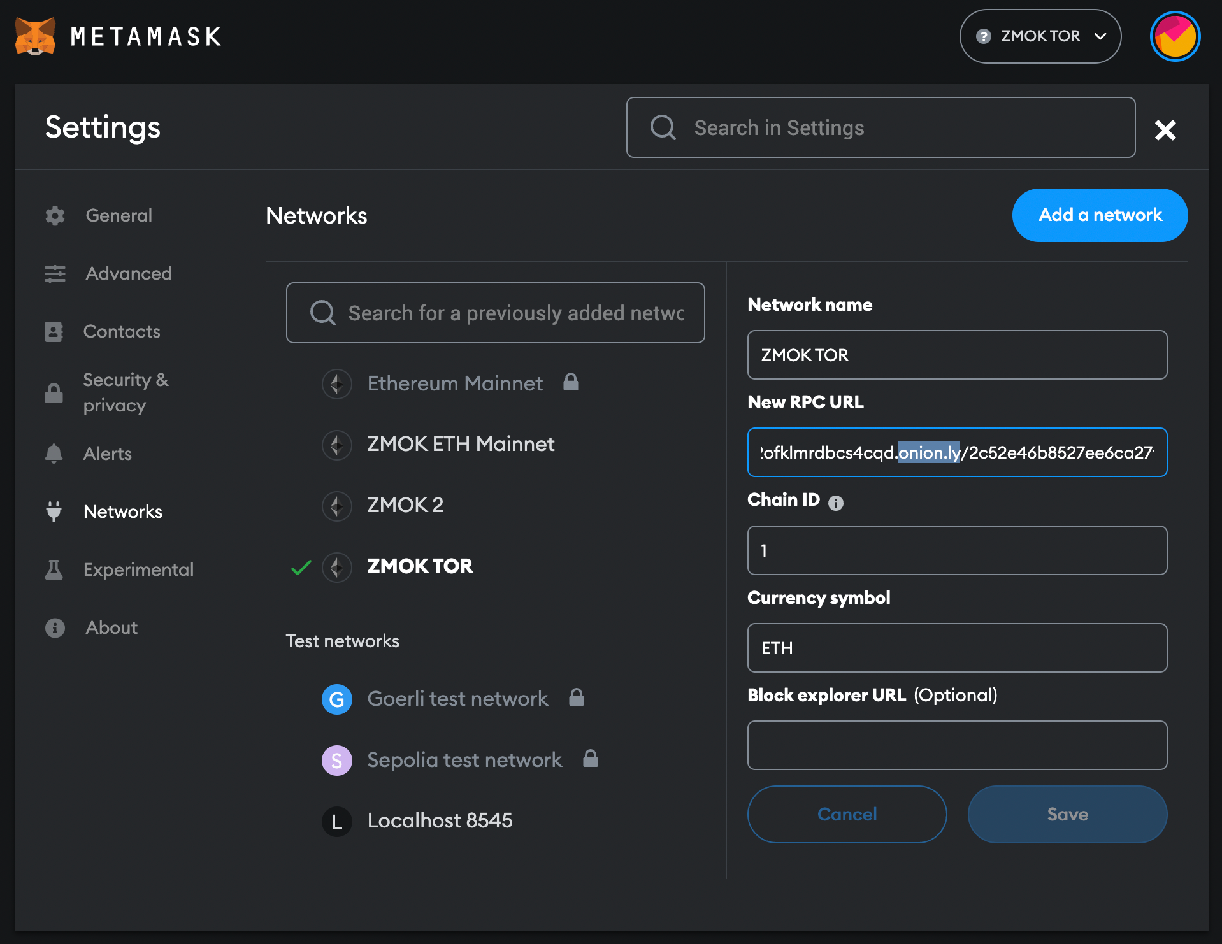Click the Save button
Image resolution: width=1222 pixels, height=944 pixels.
(x=1067, y=814)
